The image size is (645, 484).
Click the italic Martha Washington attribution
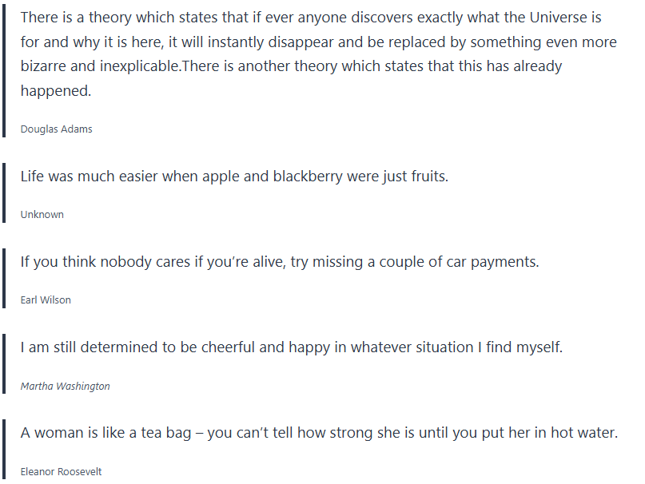tap(66, 386)
